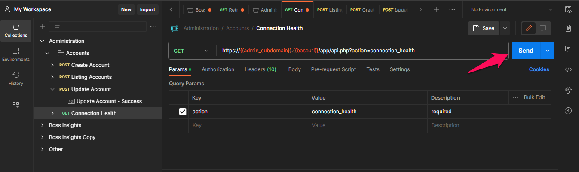Open the Cookies link

[539, 69]
